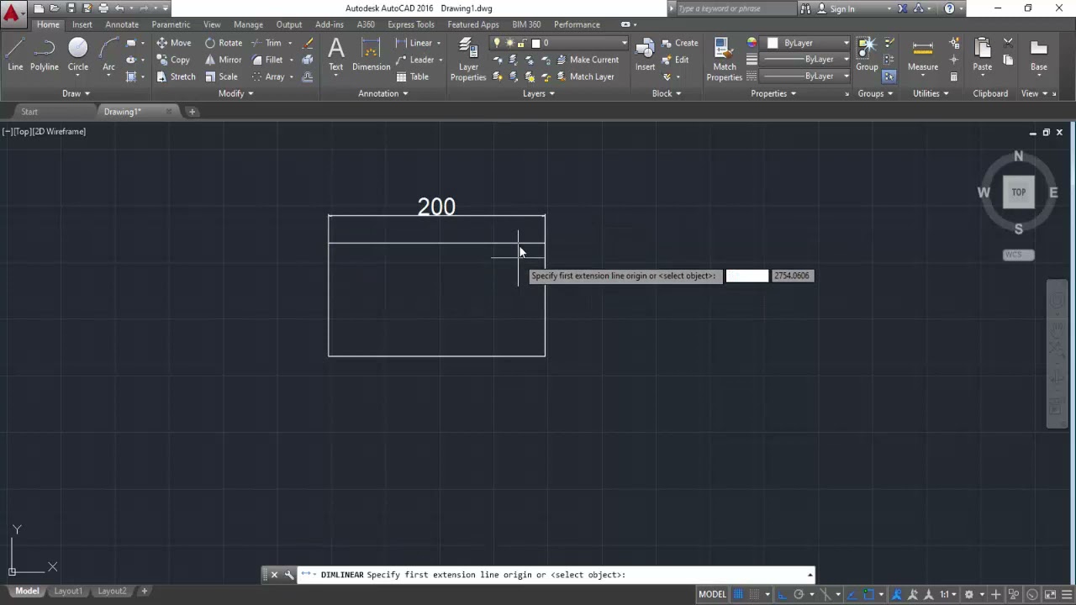Image resolution: width=1076 pixels, height=605 pixels.
Task: Expand the Modify panel
Action: point(235,93)
